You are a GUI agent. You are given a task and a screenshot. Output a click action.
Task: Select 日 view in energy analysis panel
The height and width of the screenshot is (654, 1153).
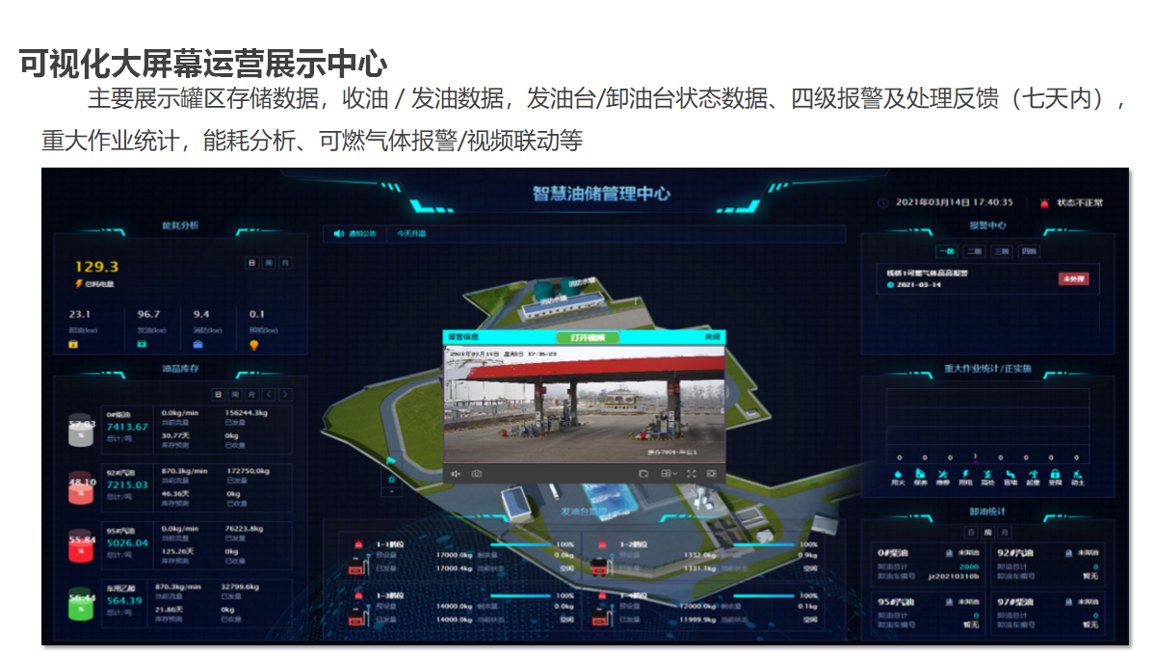click(252, 263)
